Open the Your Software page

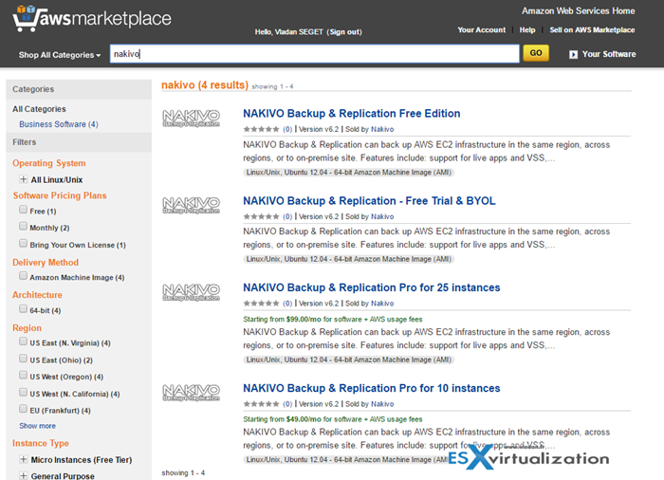coord(609,54)
